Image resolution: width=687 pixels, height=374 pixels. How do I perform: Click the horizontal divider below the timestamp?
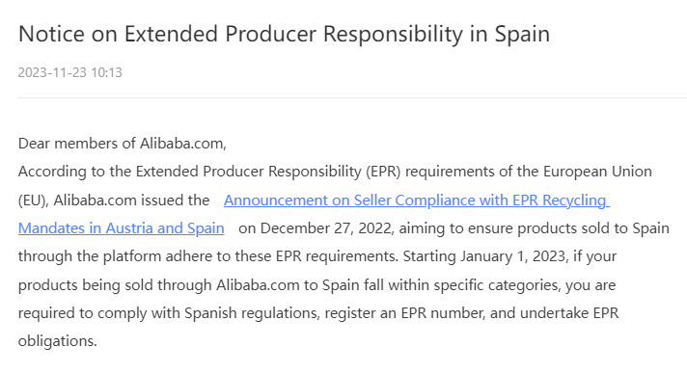[x=352, y=97]
